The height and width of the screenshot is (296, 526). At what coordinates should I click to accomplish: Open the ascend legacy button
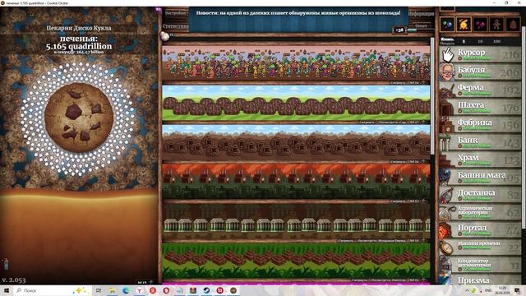click(x=422, y=25)
